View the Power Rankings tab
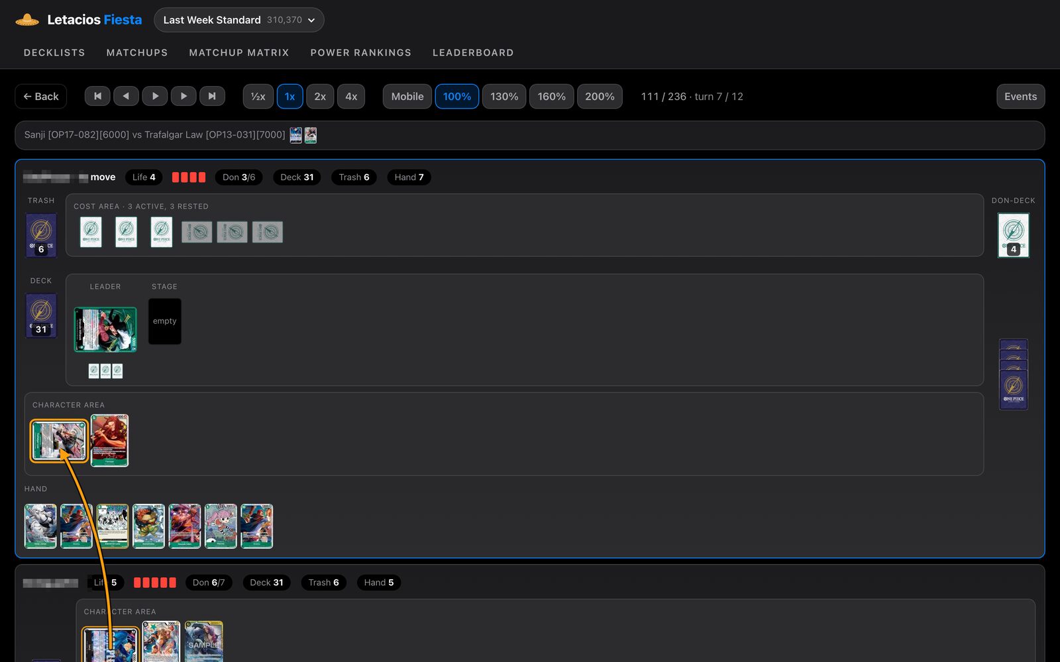This screenshot has width=1060, height=662. (x=361, y=52)
